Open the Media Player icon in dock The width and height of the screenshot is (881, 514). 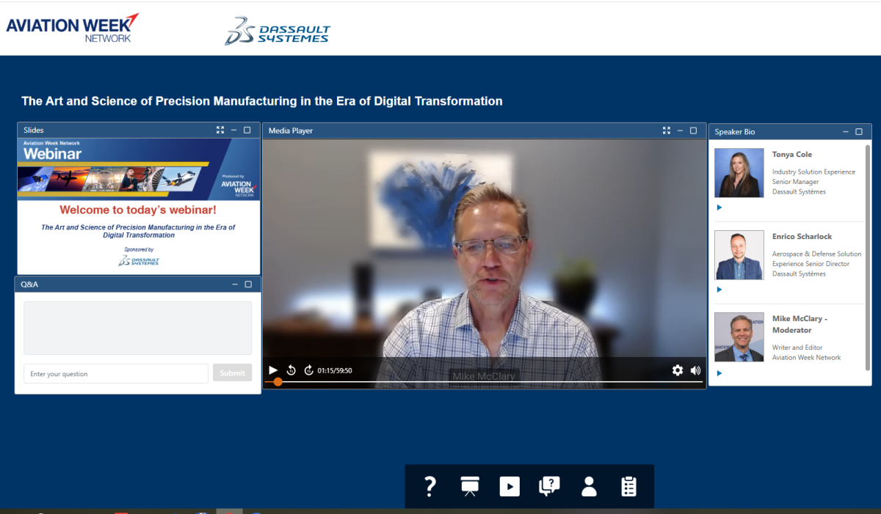pos(510,486)
